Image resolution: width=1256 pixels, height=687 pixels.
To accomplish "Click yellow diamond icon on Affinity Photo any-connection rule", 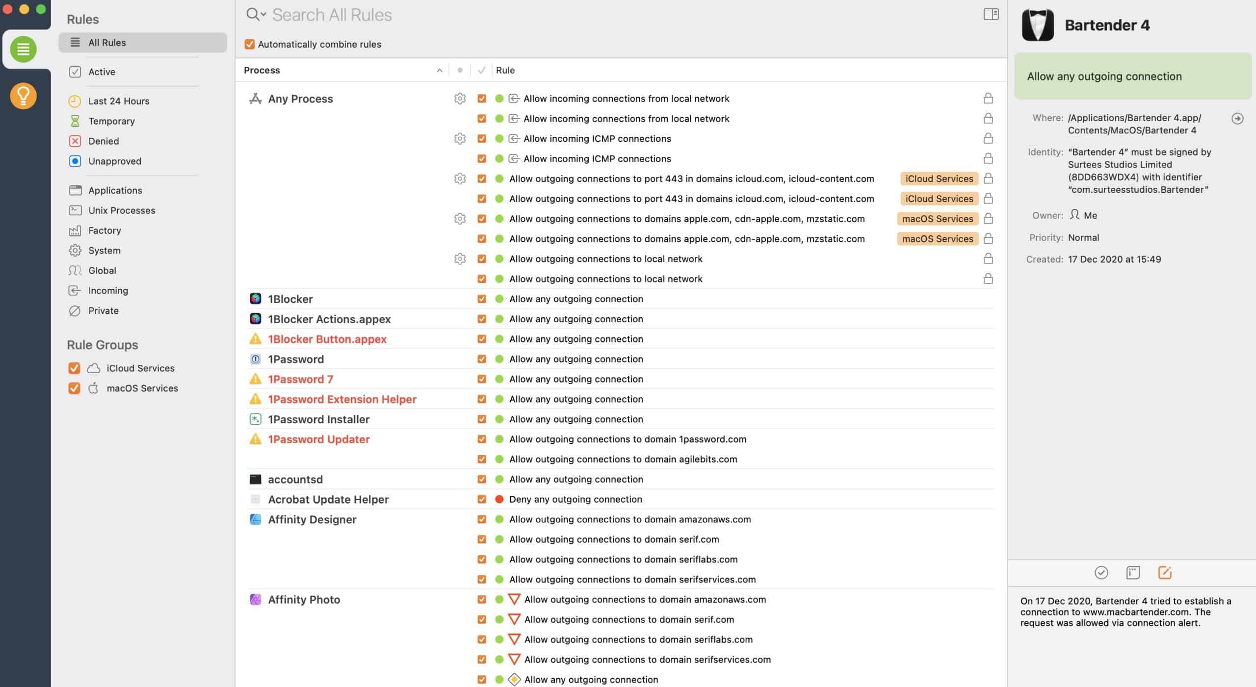I will pos(514,680).
